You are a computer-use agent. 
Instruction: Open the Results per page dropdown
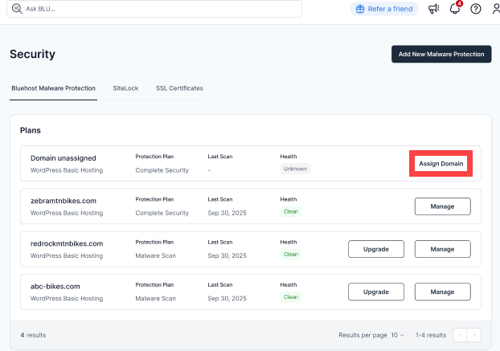point(397,335)
